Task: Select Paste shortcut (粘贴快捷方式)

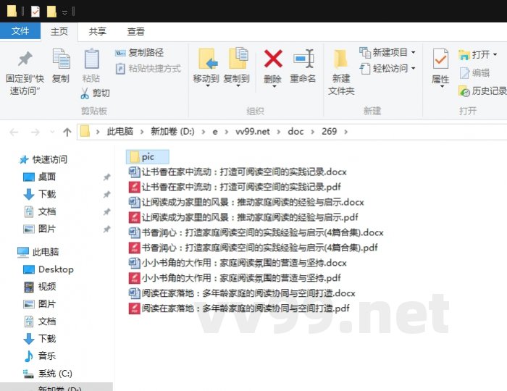Action: [x=148, y=69]
